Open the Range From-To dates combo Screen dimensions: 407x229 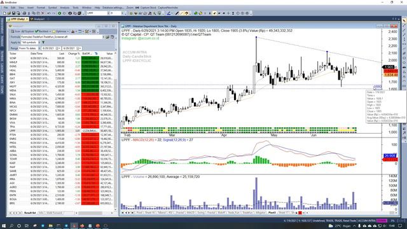tap(29, 48)
